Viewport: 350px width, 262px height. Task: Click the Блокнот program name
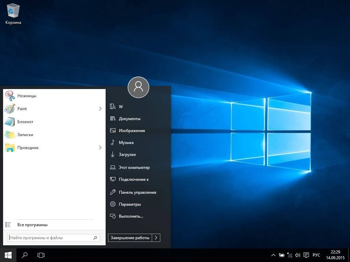[25, 122]
